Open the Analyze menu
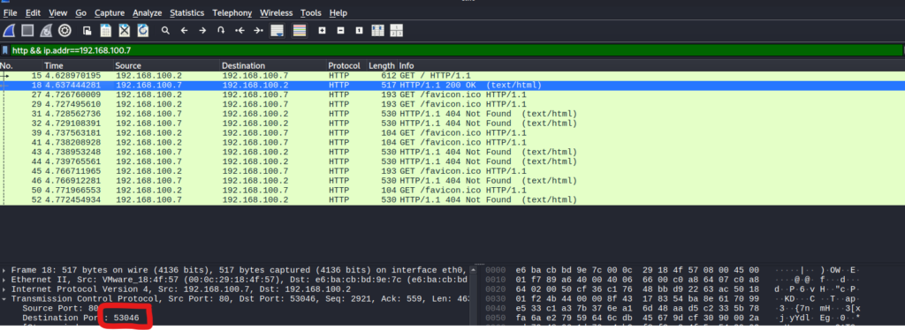 pyautogui.click(x=148, y=12)
